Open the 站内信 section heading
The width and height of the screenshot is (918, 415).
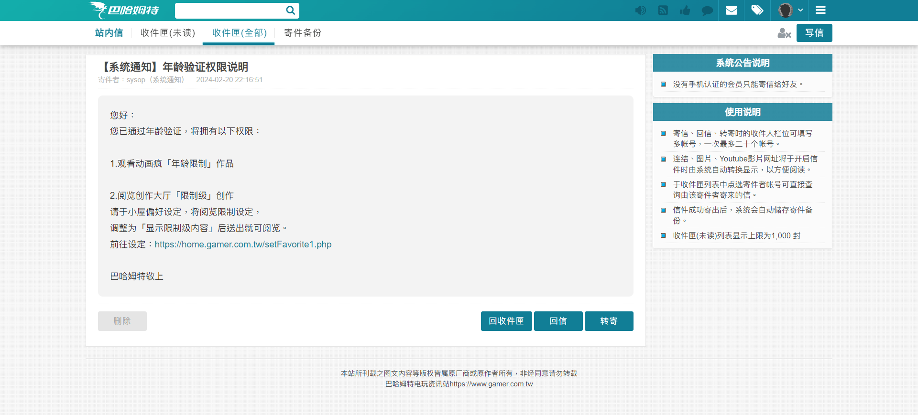109,33
